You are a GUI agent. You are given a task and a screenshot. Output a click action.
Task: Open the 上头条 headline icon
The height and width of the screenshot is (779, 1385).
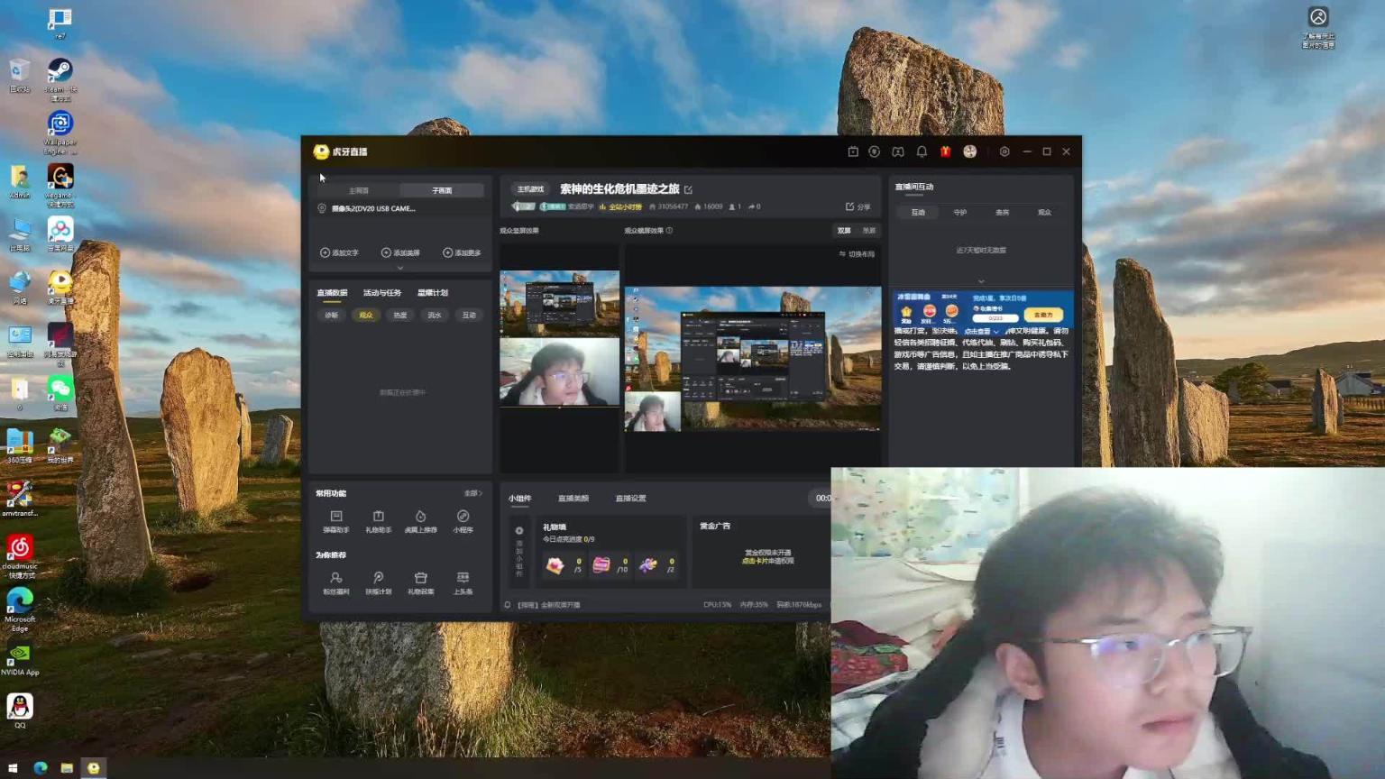(x=463, y=582)
